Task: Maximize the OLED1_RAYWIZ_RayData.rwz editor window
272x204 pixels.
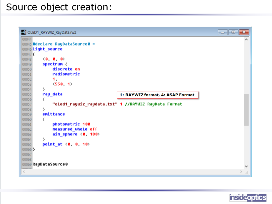Action: [x=233, y=32]
